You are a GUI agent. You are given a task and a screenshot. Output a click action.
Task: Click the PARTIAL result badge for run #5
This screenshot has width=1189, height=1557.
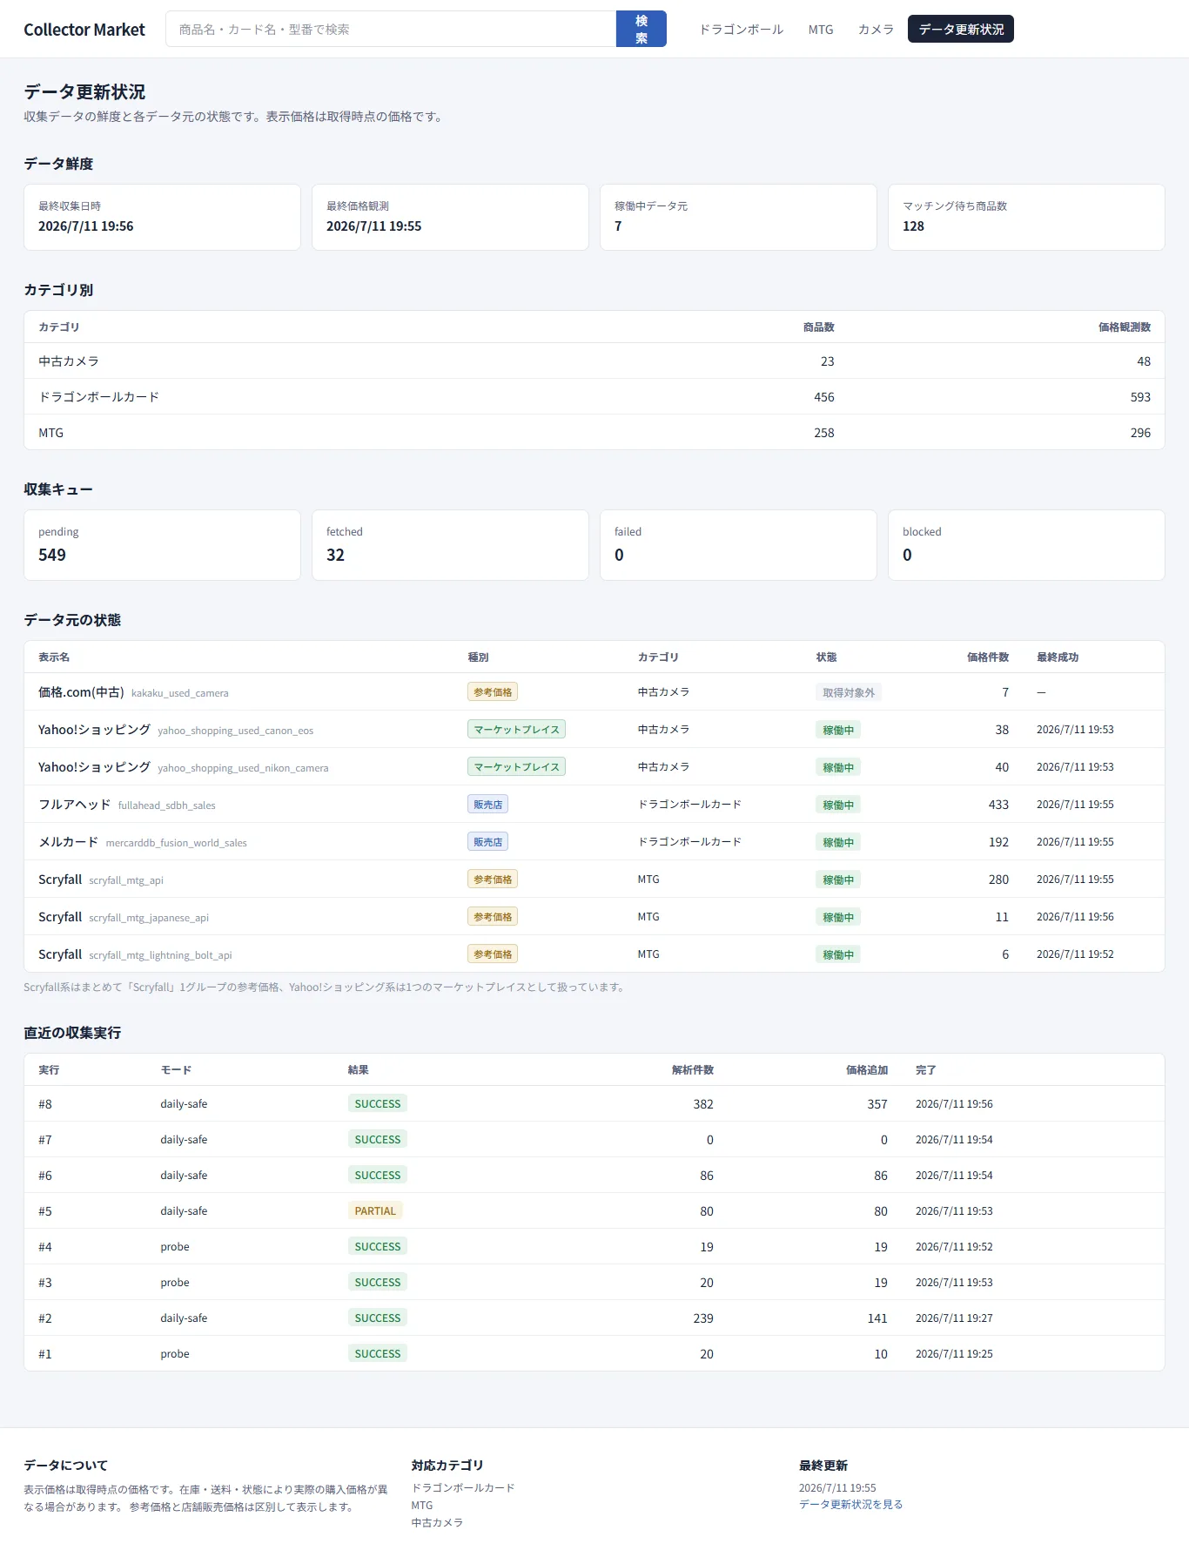[375, 1210]
